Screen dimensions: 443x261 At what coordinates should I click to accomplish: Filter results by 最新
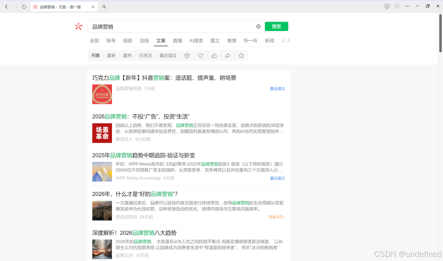pos(111,56)
